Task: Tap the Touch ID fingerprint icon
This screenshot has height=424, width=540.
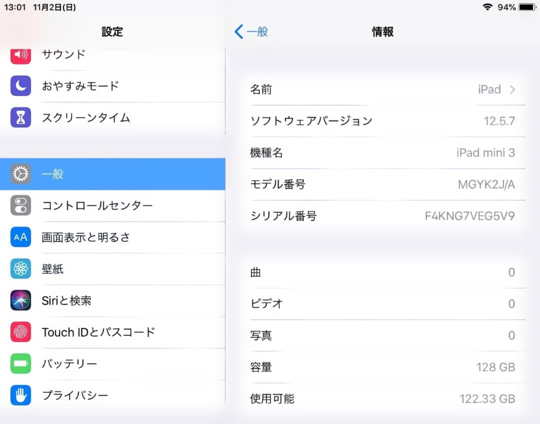Action: coord(20,332)
